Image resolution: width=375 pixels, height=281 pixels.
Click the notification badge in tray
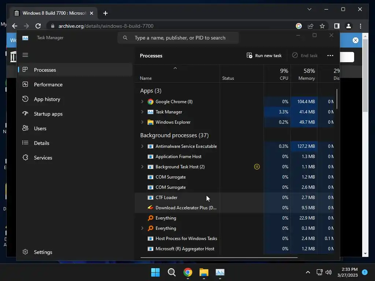(365, 272)
